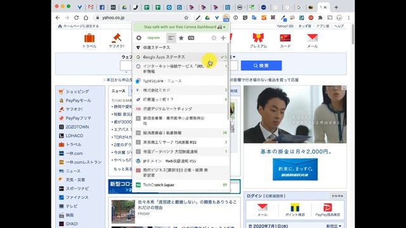Click the ad banner with businessman photo
Screen dimensions: 406x228
(x=295, y=114)
